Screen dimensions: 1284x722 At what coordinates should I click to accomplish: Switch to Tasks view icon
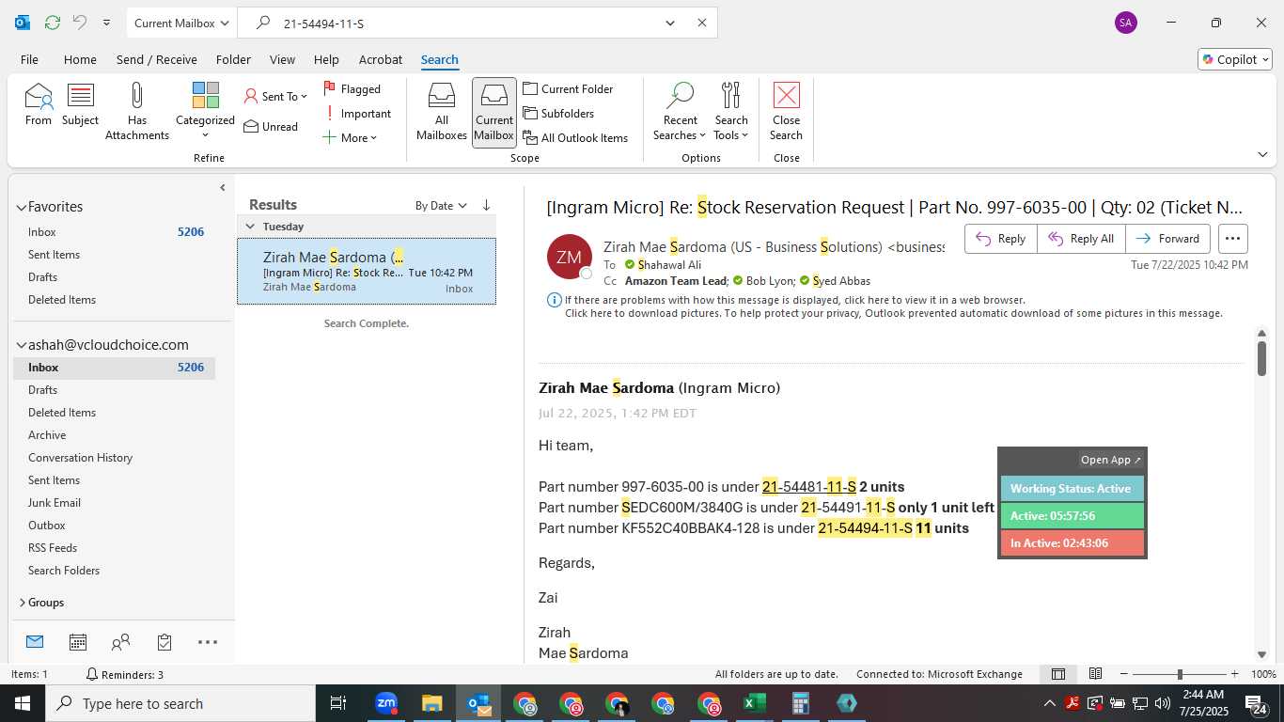pyautogui.click(x=164, y=642)
